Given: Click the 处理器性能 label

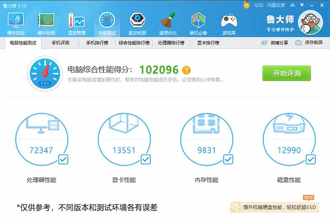Looking at the screenshot, I should (x=41, y=180).
